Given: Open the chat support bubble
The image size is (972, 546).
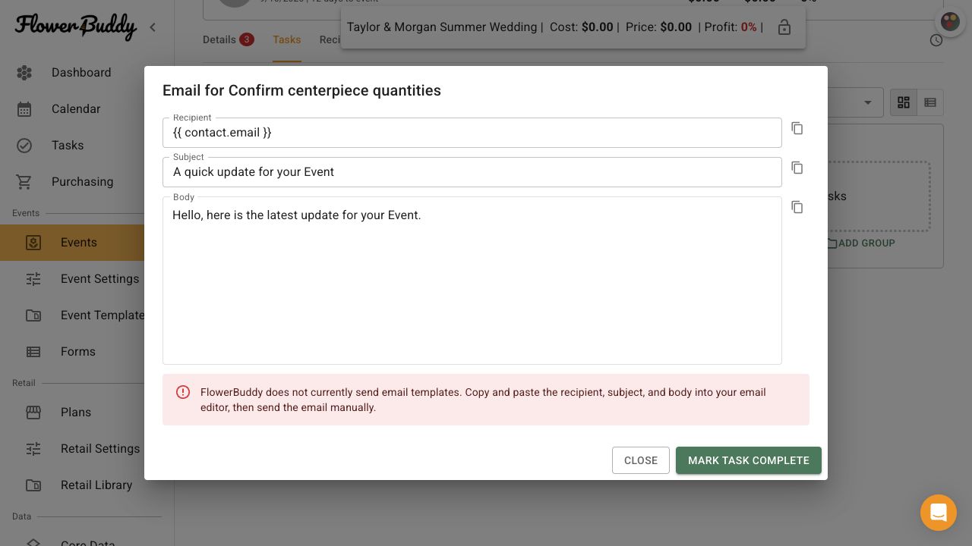Looking at the screenshot, I should [x=939, y=513].
